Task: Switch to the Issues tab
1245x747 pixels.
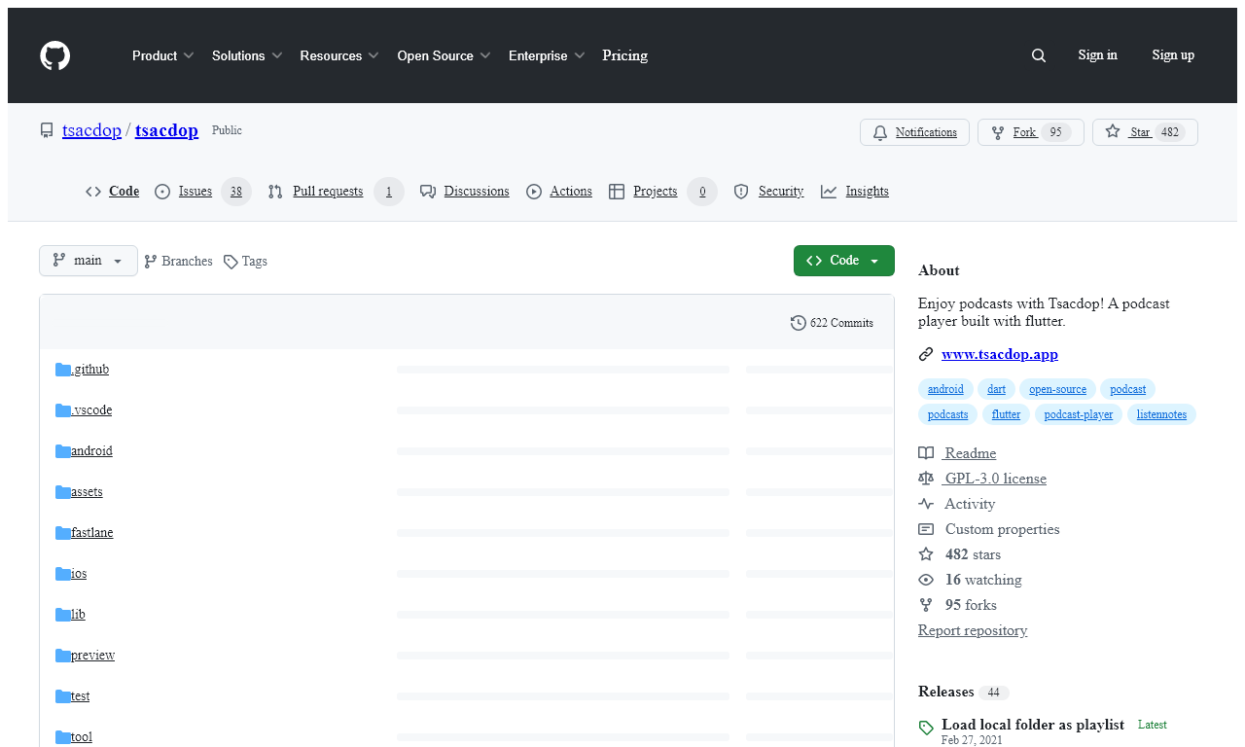Action: [x=195, y=192]
